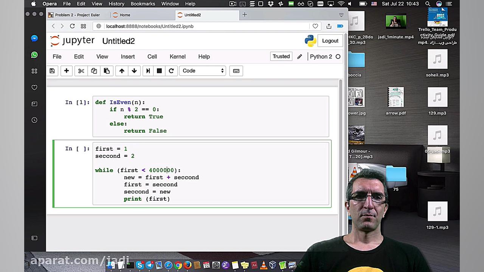Open WhatsApp in the Opera sidebar

(x=34, y=55)
